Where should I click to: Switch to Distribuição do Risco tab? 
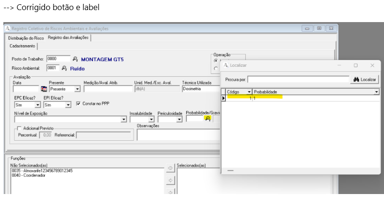click(25, 37)
